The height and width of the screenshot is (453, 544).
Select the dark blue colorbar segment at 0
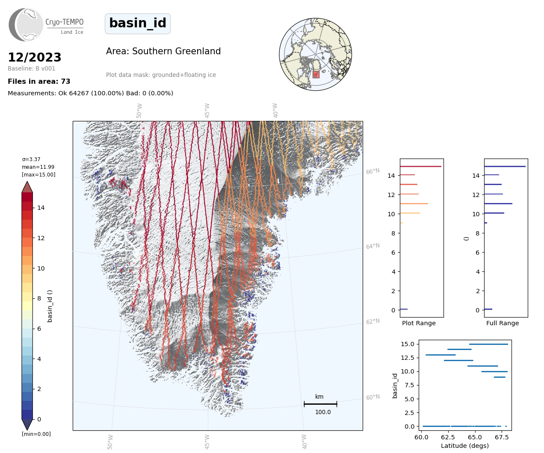point(27,415)
